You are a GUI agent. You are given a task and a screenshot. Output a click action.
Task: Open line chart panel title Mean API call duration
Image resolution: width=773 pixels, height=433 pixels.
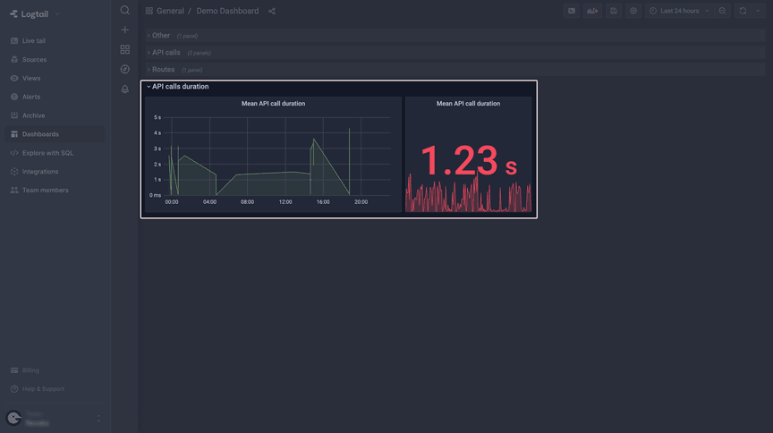coord(273,104)
